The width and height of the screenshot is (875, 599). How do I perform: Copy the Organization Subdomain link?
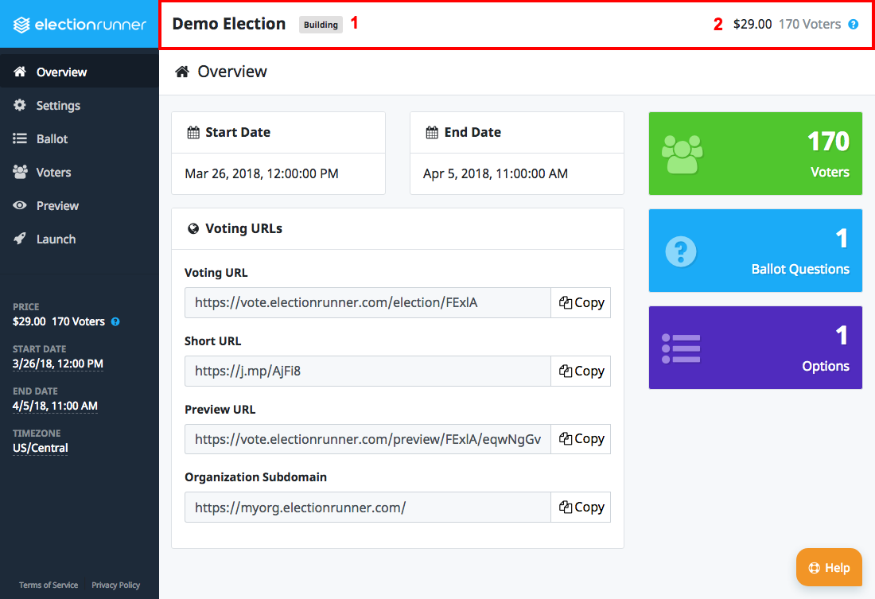[x=581, y=507]
